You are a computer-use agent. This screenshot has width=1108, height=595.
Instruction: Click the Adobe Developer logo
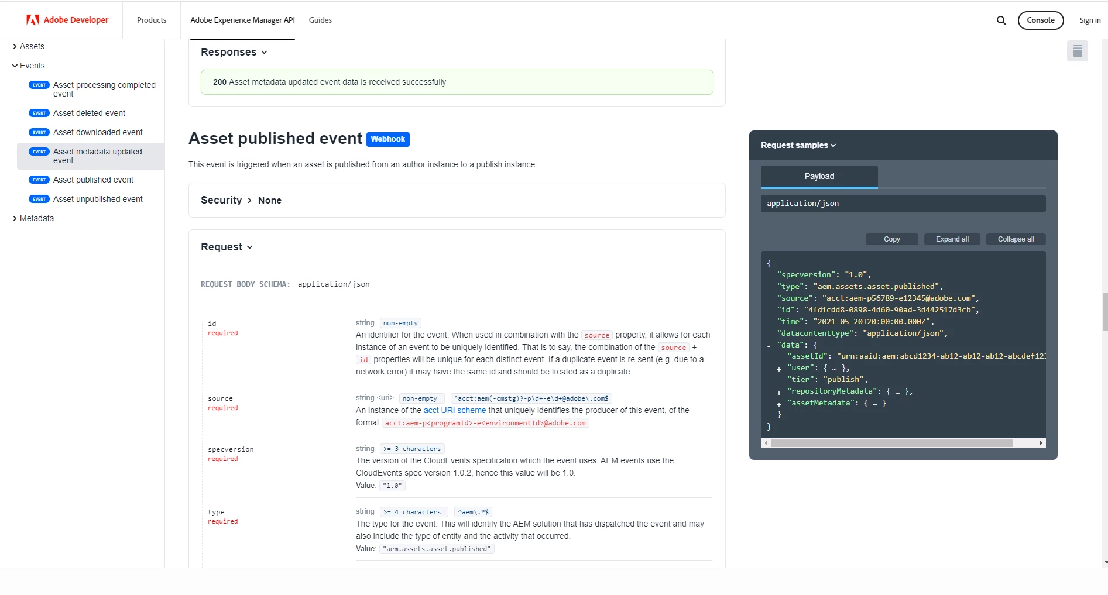pyautogui.click(x=67, y=20)
